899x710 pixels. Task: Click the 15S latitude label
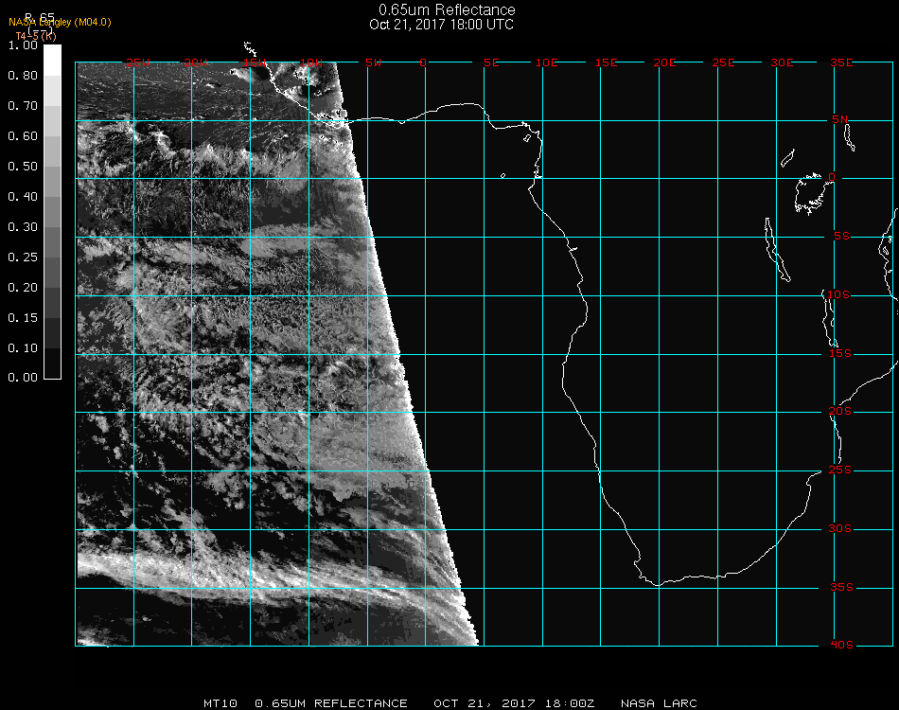840,353
